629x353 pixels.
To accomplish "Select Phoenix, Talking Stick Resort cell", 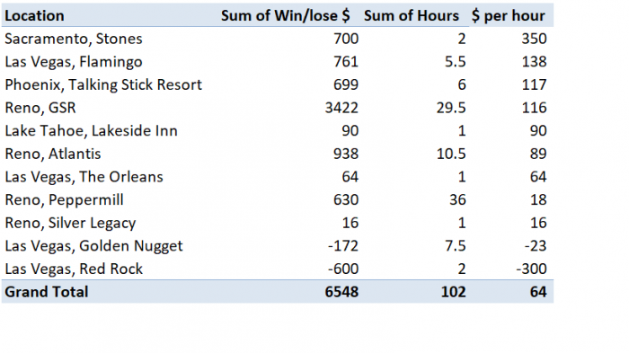I will coord(103,84).
